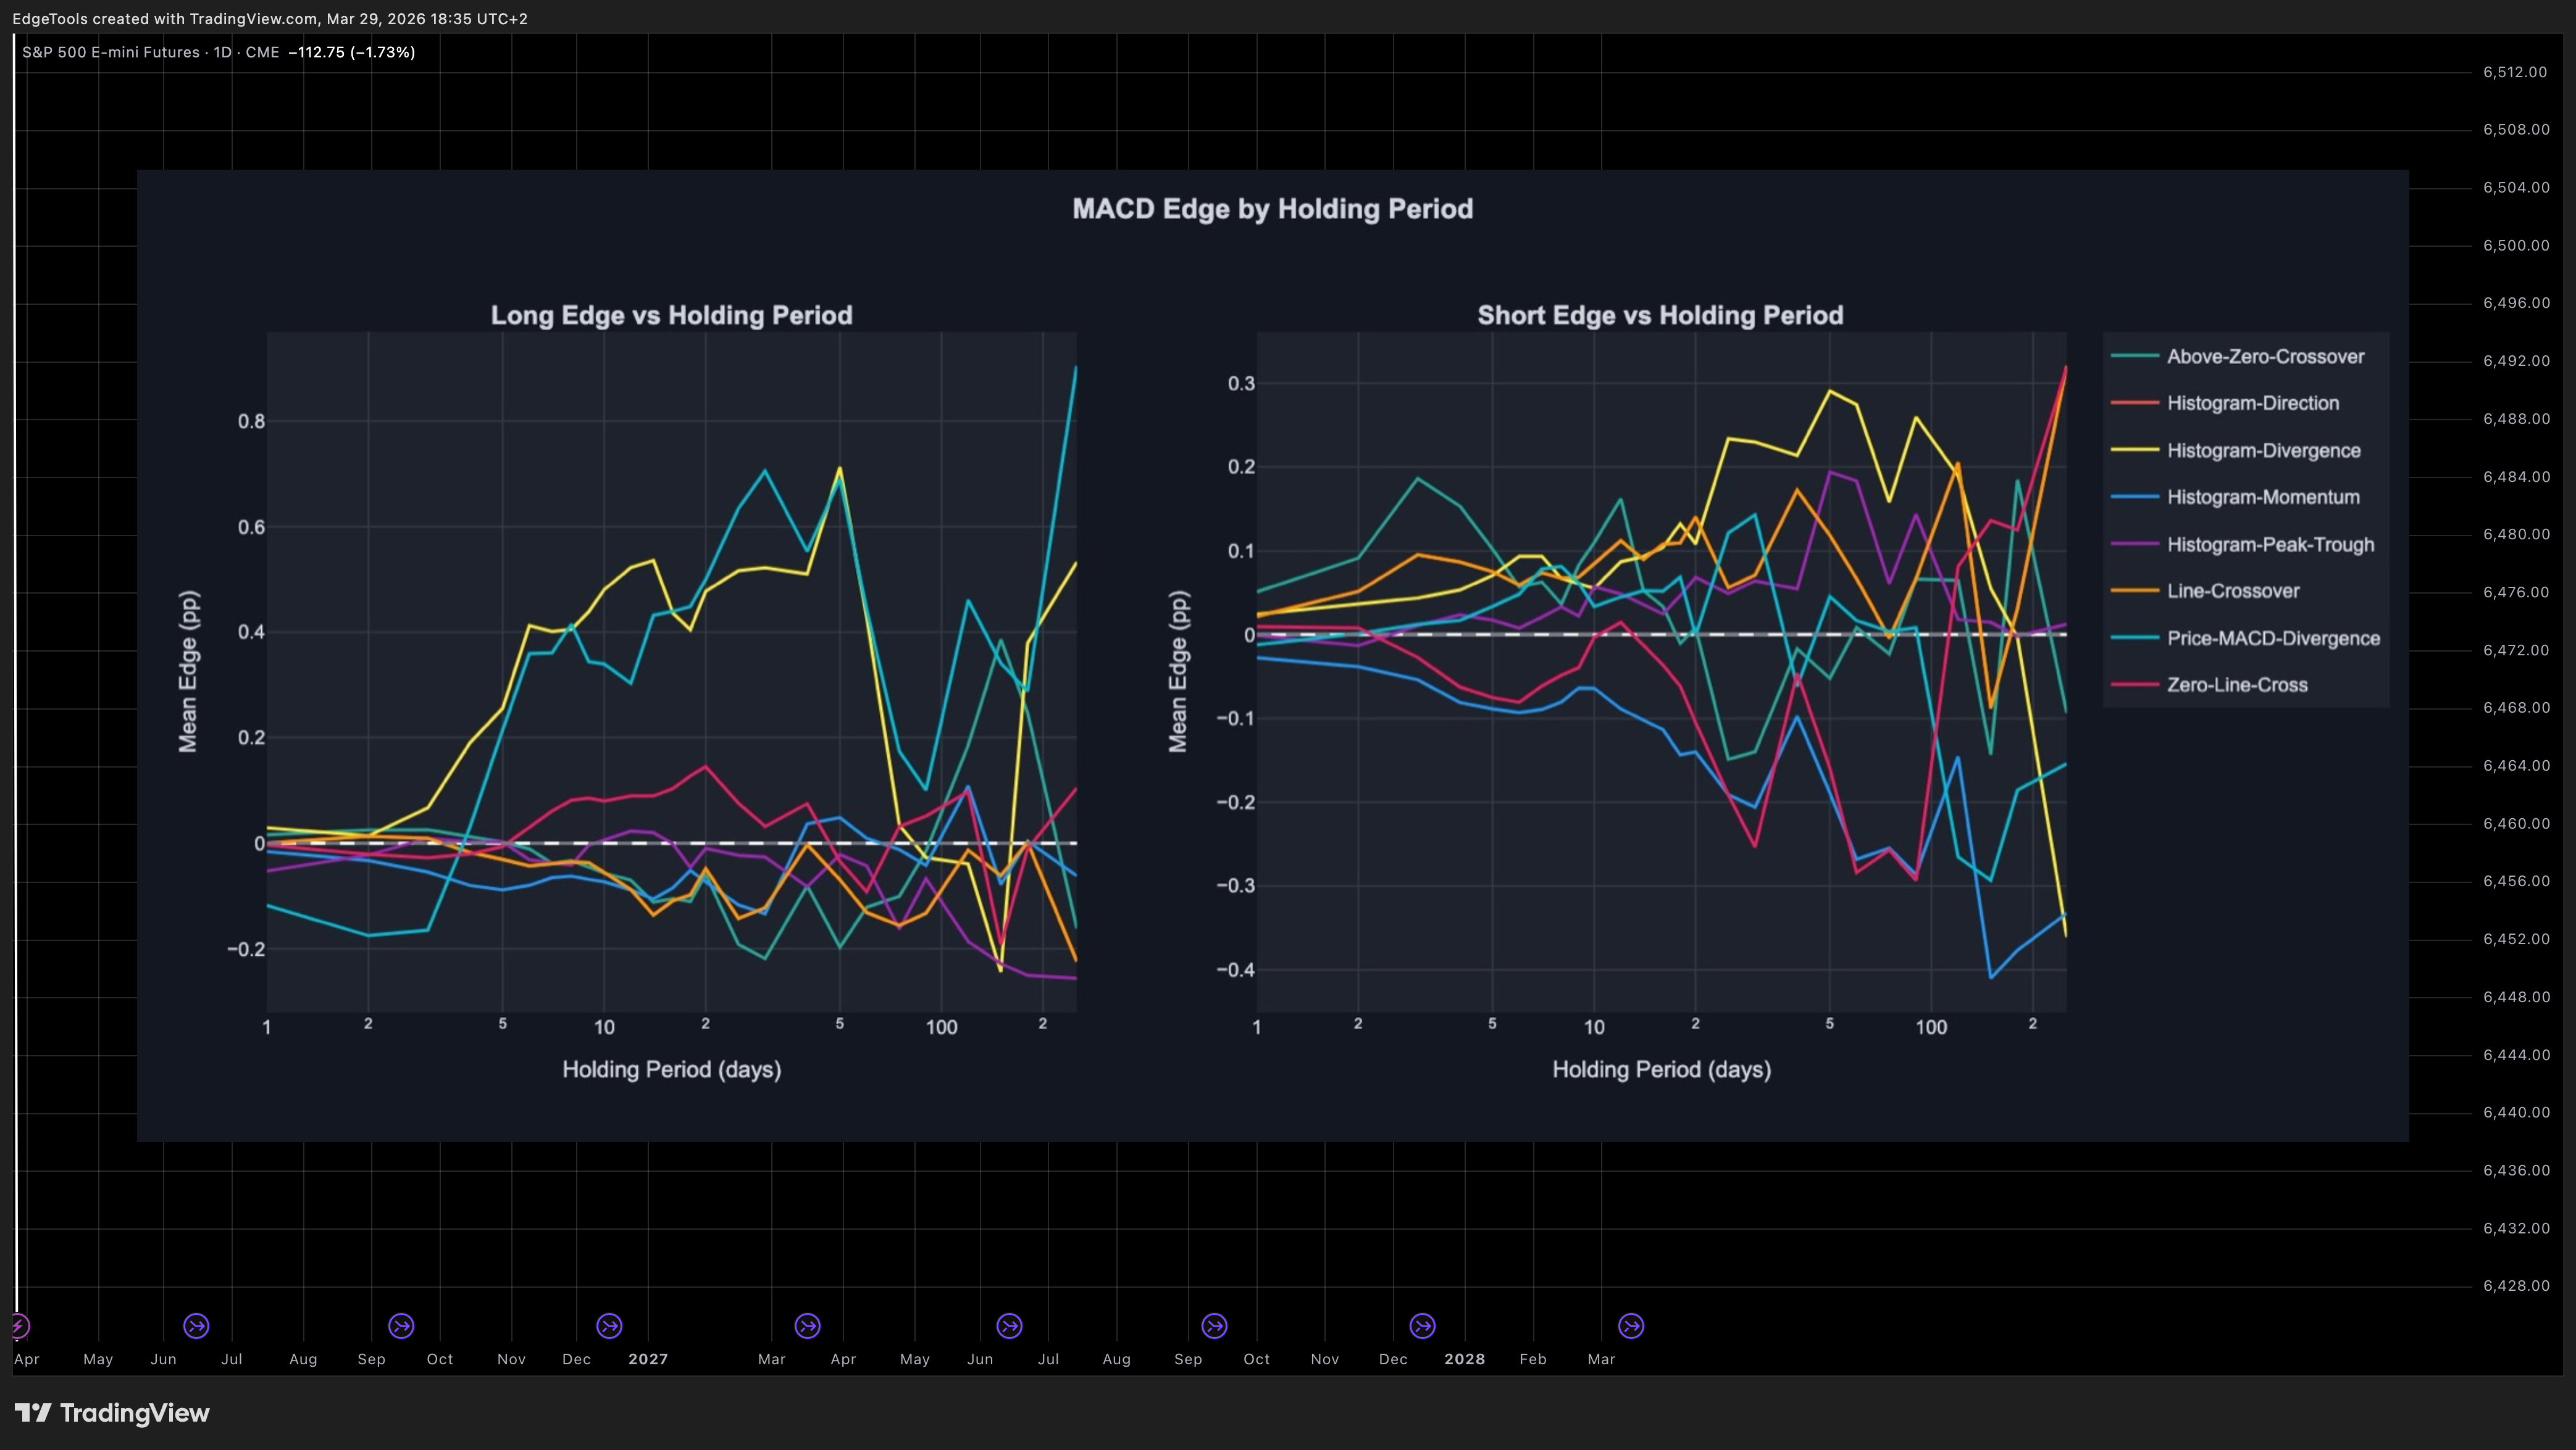Click the event marker icon above Sep 2027
This screenshot has height=1450, width=2576.
1215,1326
